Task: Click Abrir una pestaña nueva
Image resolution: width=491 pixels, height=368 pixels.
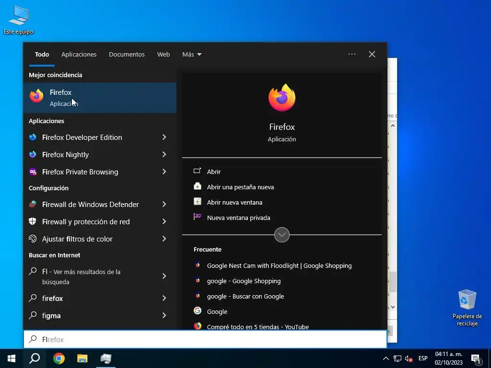Action: point(241,187)
